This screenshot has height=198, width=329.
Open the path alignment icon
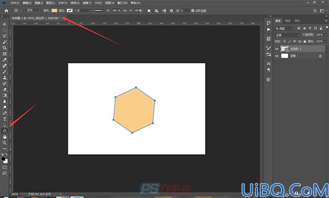[x=156, y=11]
